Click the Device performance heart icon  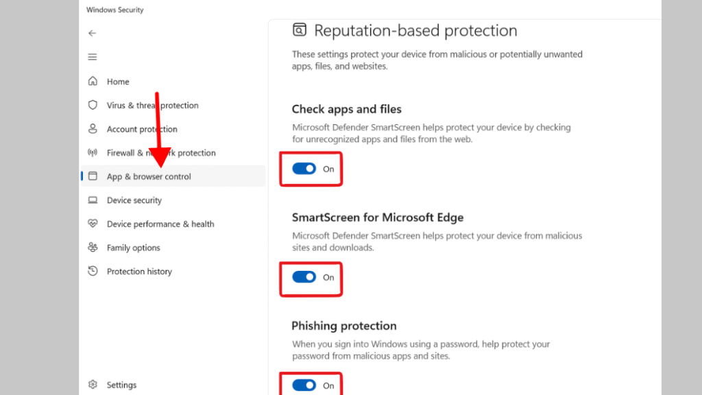(93, 223)
